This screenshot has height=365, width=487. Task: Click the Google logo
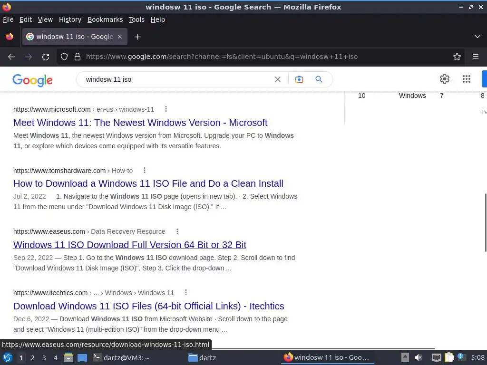click(33, 80)
